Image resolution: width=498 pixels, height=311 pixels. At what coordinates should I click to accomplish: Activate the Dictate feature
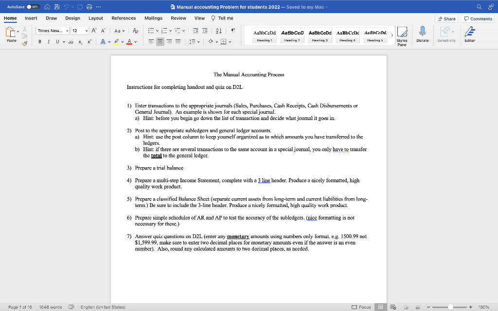point(421,35)
